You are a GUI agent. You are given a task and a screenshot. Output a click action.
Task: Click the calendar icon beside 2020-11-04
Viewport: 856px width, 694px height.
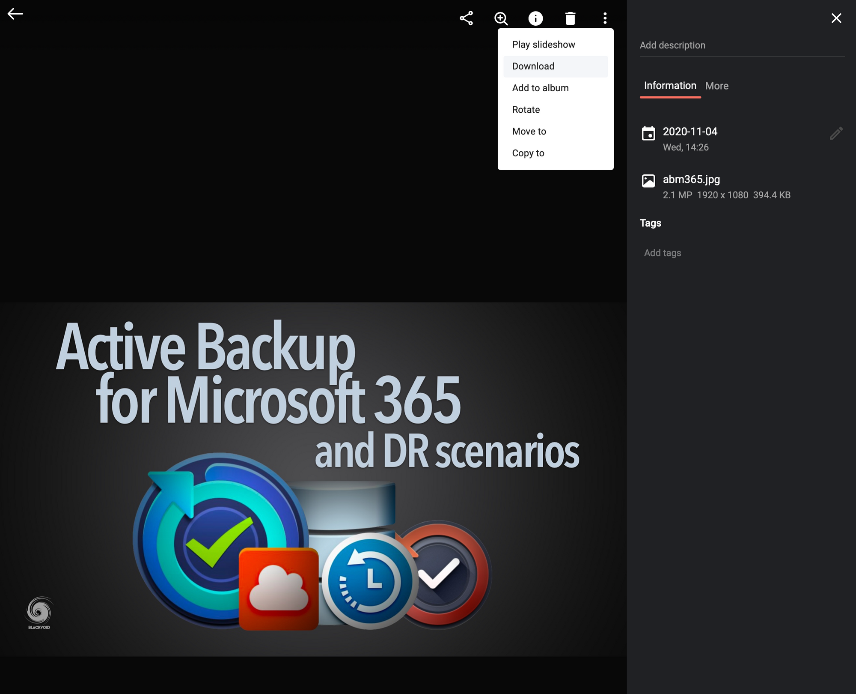648,133
